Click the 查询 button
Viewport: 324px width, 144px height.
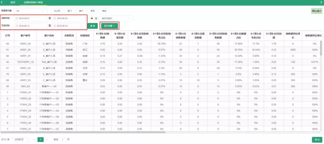point(92,26)
